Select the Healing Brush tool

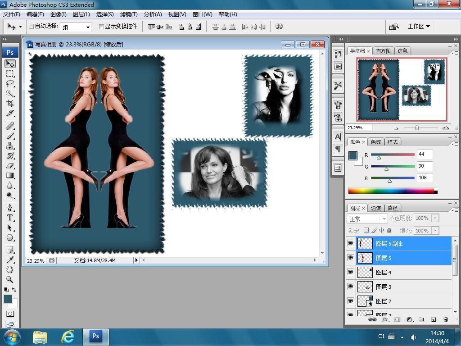pyautogui.click(x=10, y=126)
